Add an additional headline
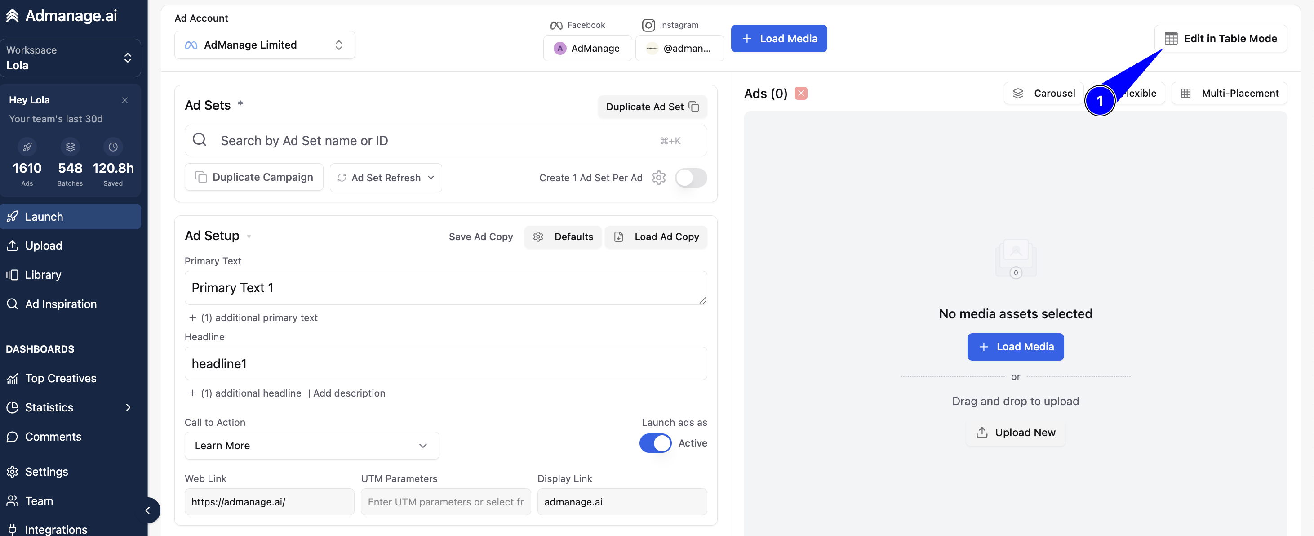This screenshot has width=1314, height=536. click(x=245, y=393)
